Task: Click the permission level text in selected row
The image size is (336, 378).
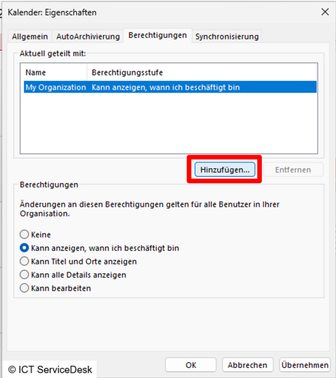Action: coord(166,87)
